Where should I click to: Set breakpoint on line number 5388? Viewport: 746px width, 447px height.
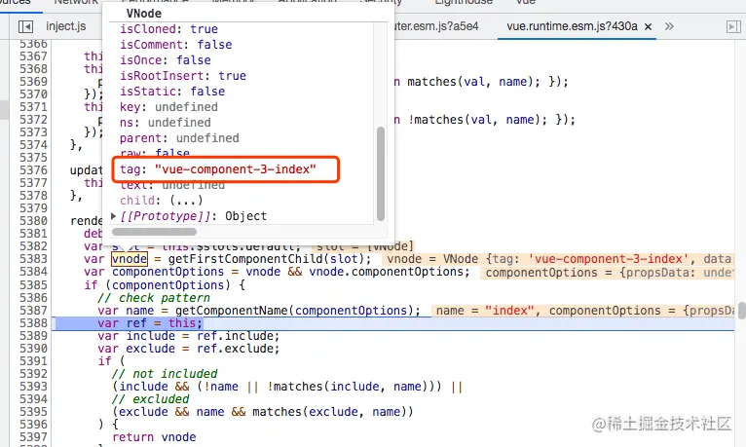point(33,323)
